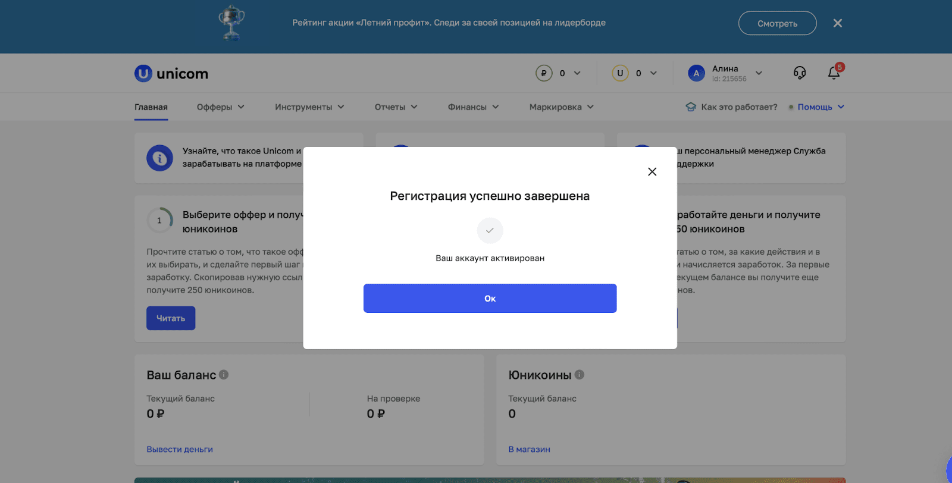Click the Вывести деньги link
Image resolution: width=952 pixels, height=483 pixels.
click(x=180, y=449)
